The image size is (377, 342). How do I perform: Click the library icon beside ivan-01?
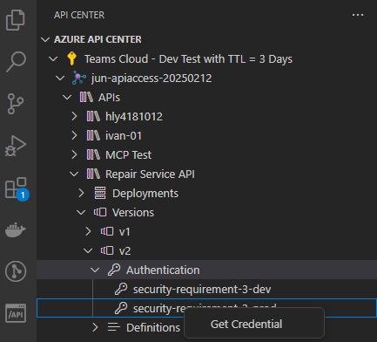pyautogui.click(x=93, y=135)
